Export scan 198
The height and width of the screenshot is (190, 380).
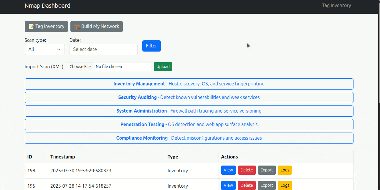(267, 170)
